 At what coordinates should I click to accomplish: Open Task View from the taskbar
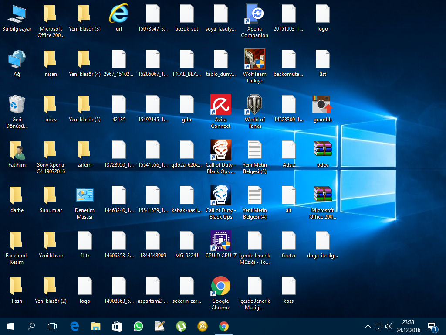[x=52, y=326]
